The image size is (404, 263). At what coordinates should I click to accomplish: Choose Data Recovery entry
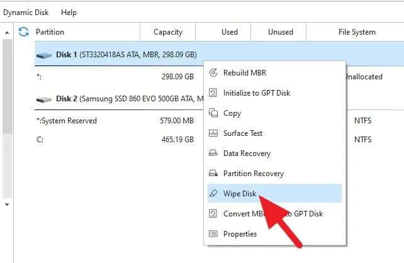coord(274,154)
